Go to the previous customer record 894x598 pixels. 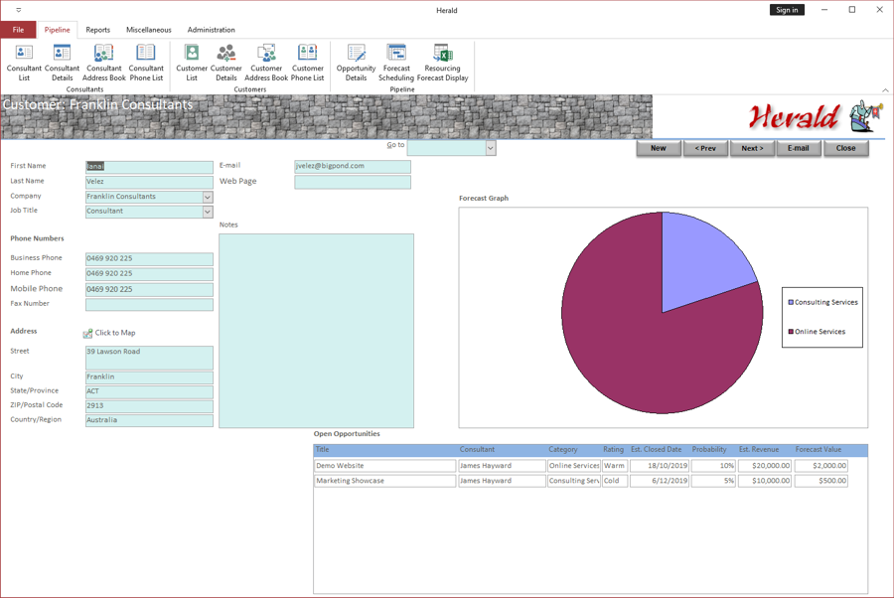(x=705, y=148)
